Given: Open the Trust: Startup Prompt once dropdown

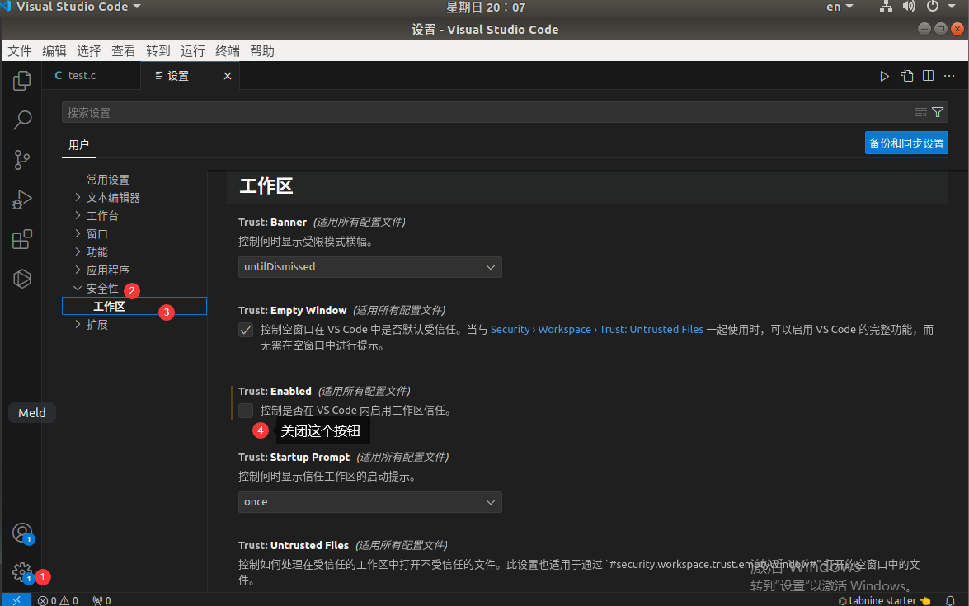Looking at the screenshot, I should (370, 502).
